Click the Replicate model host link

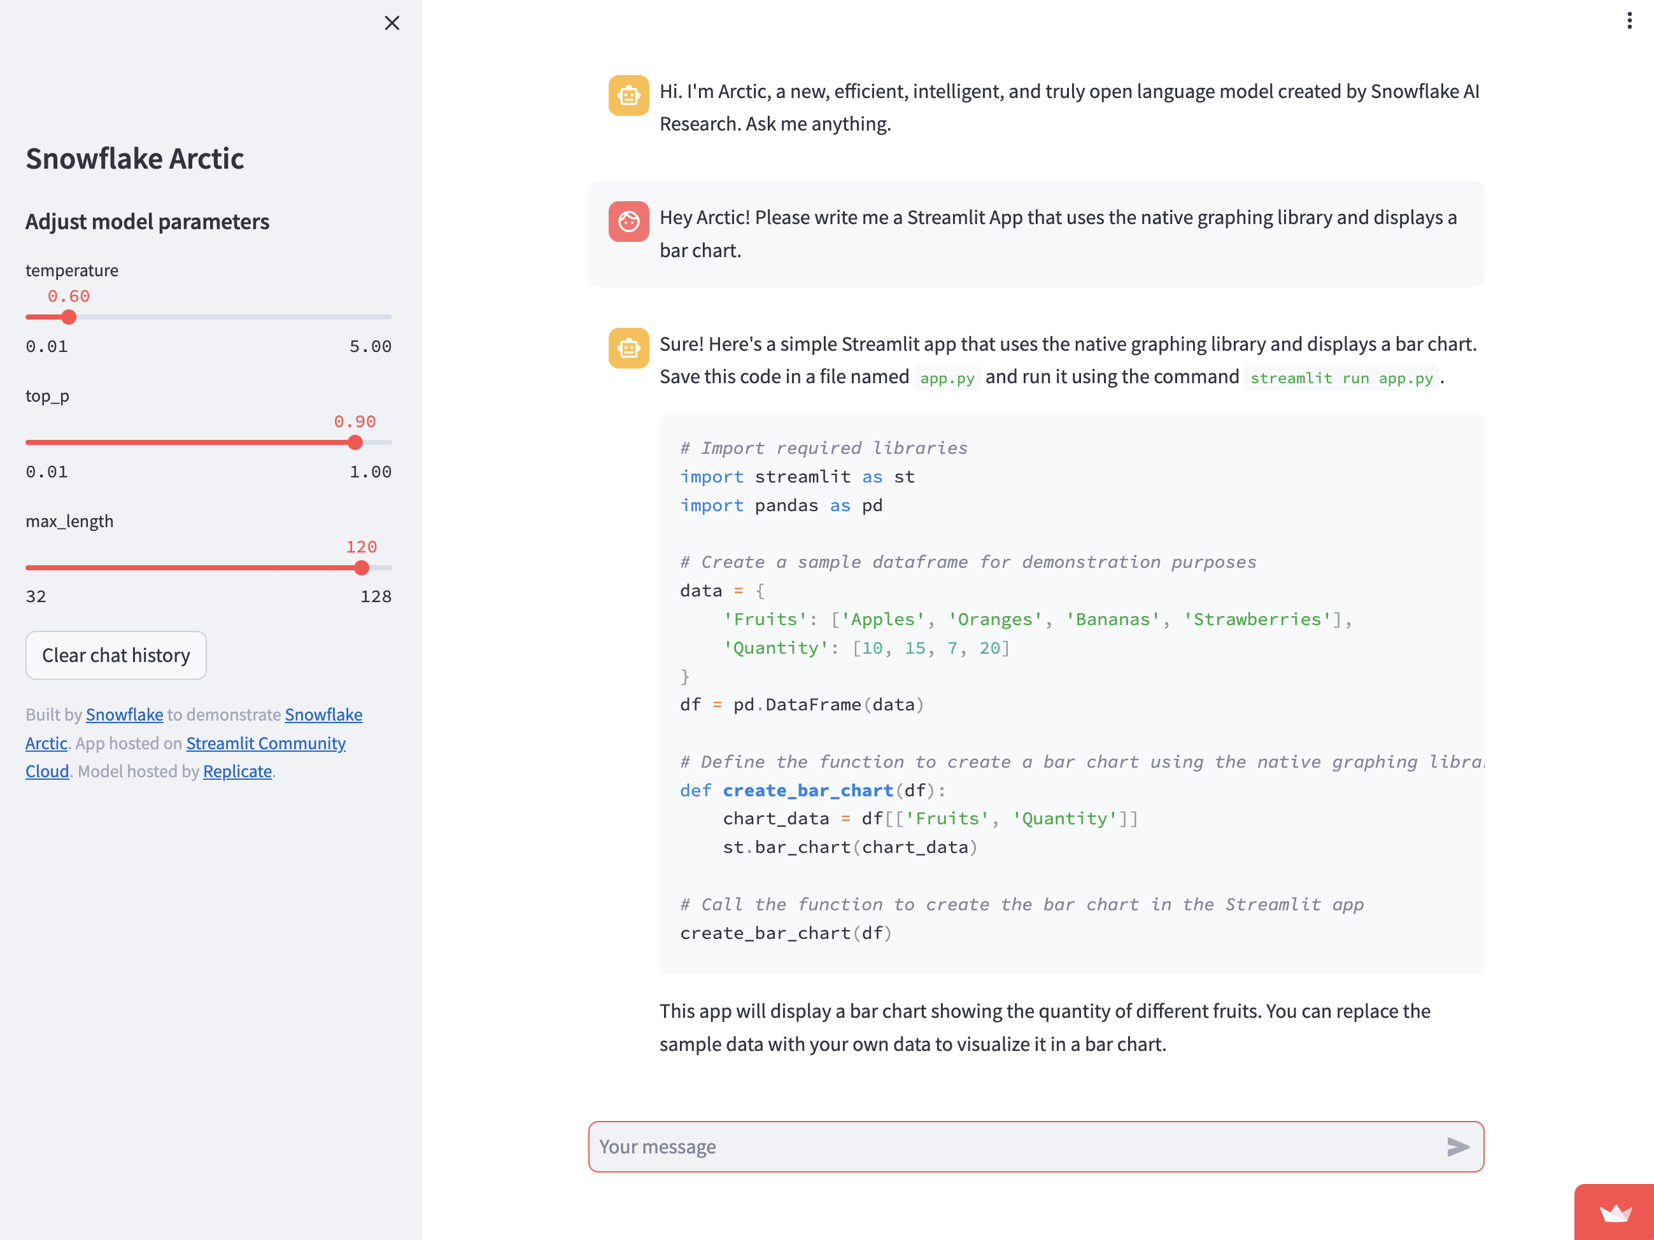click(237, 770)
